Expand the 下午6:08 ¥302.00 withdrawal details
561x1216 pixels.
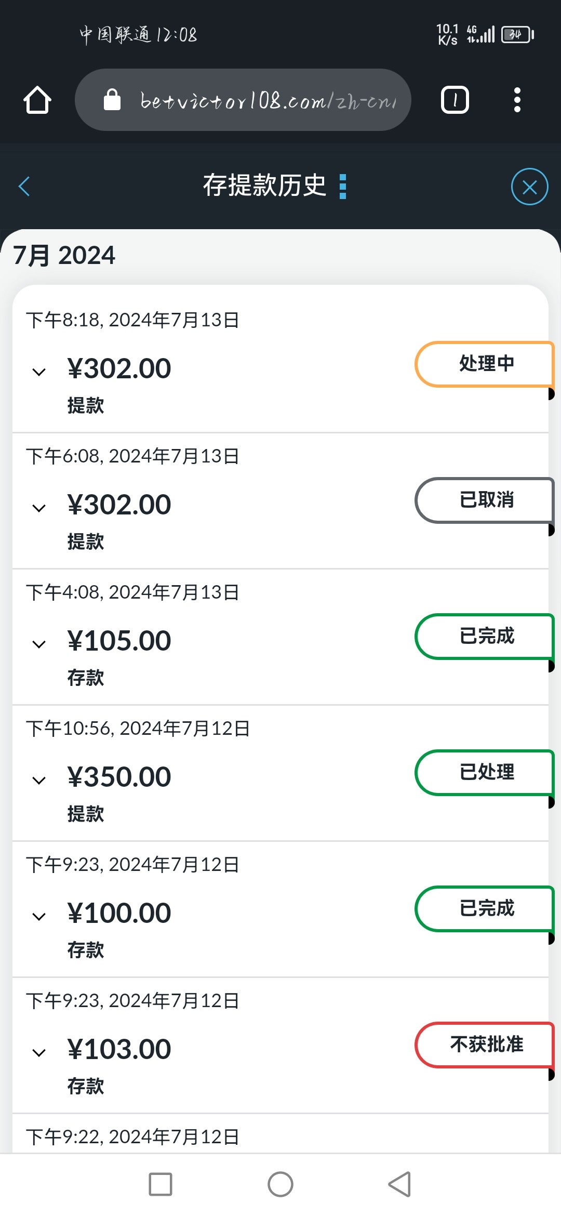click(x=39, y=508)
